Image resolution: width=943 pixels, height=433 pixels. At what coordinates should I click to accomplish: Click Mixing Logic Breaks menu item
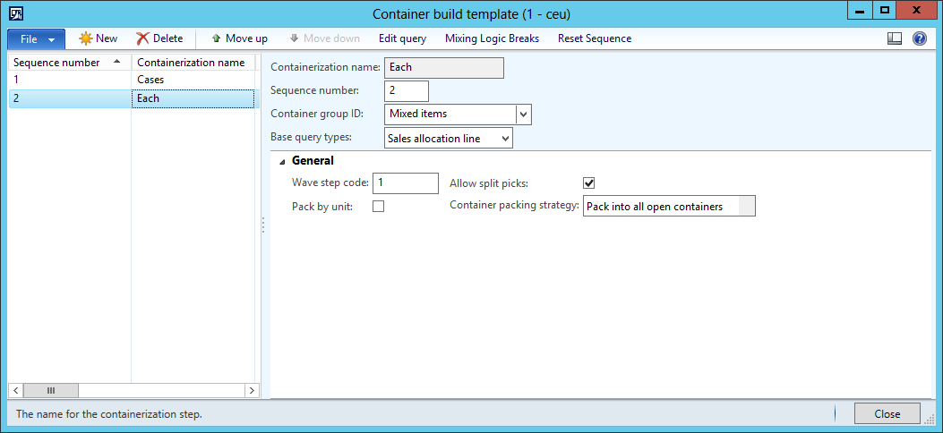point(492,38)
